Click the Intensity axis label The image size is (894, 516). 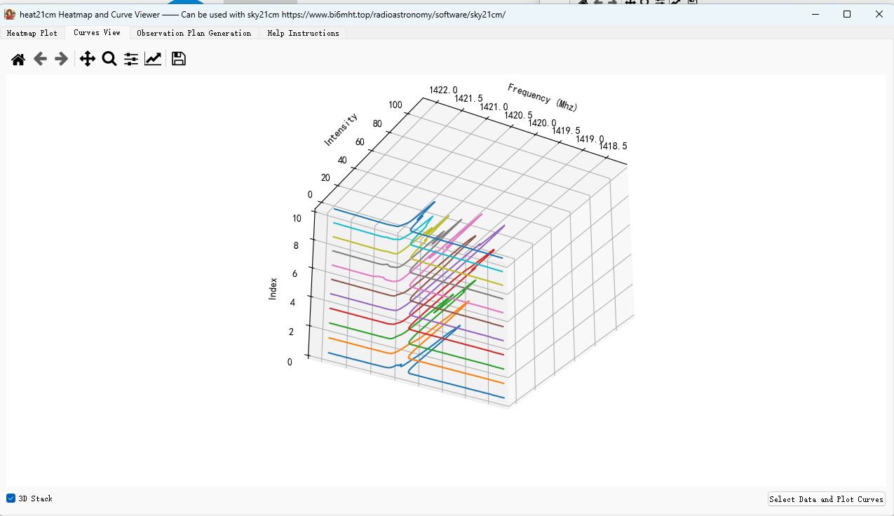(341, 130)
